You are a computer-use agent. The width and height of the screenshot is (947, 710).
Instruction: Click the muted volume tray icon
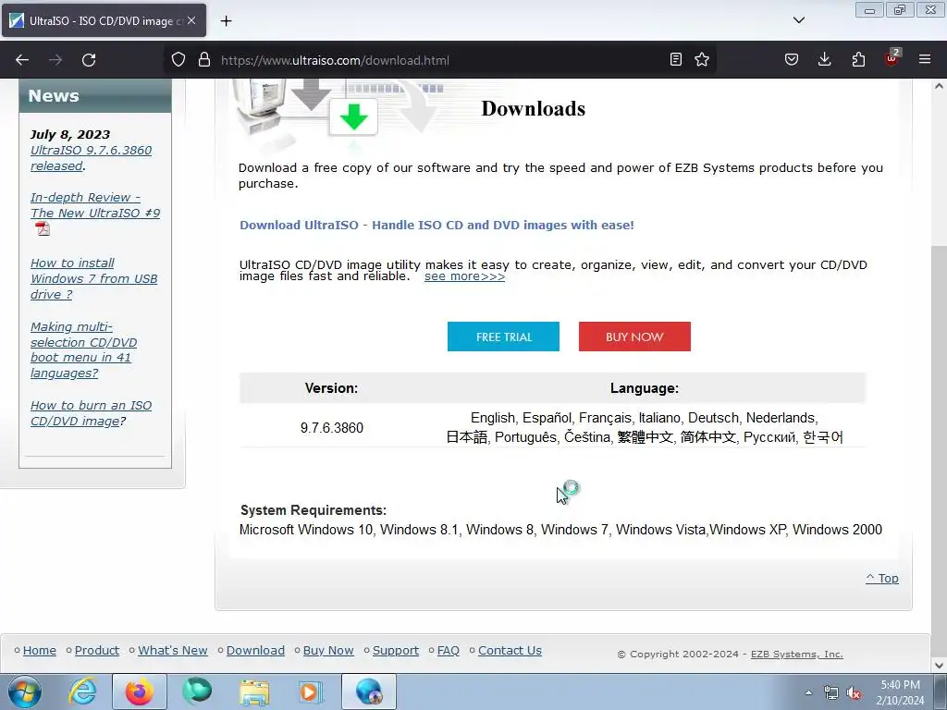tap(853, 693)
